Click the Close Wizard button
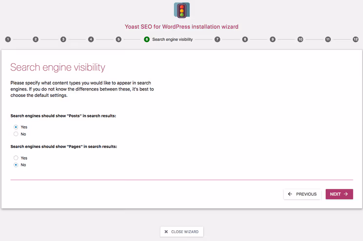363x241 pixels. [182, 232]
